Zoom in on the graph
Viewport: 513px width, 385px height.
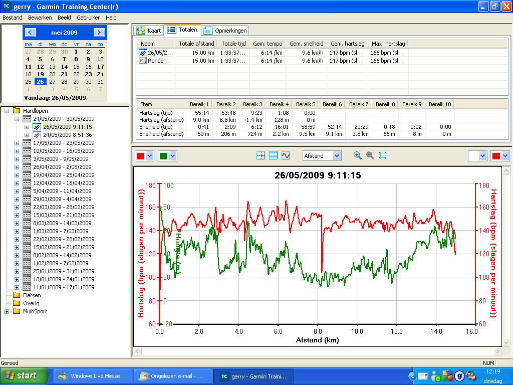358,155
